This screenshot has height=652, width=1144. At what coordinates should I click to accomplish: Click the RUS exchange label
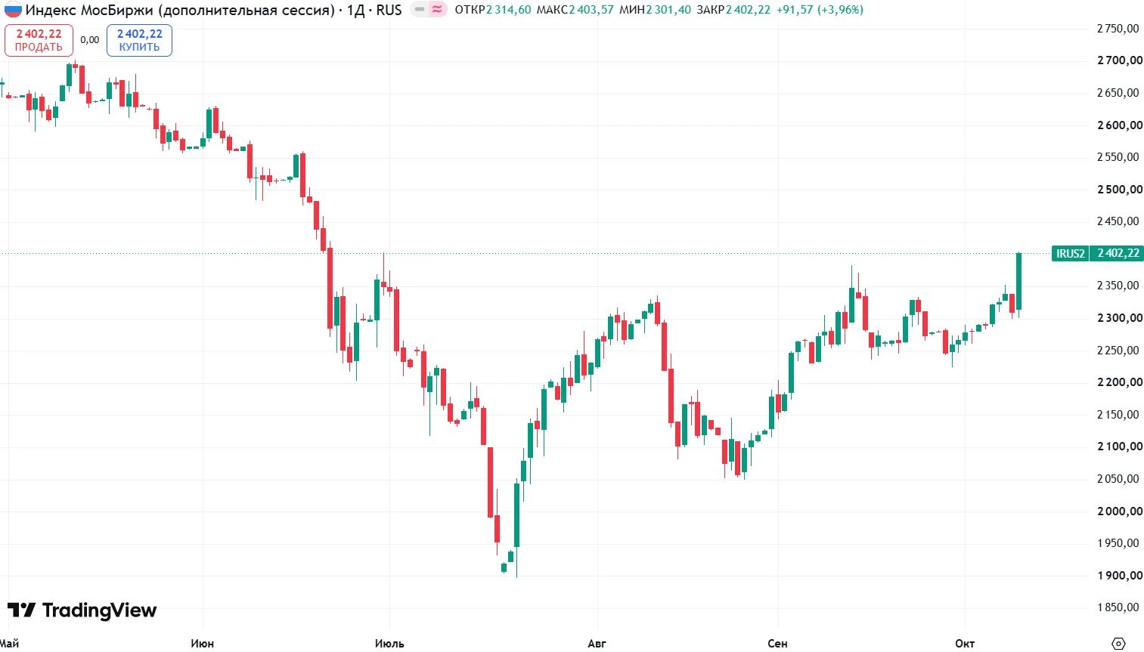click(389, 10)
